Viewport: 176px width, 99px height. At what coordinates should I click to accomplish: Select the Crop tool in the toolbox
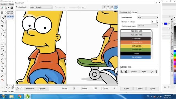(x=2, y=26)
